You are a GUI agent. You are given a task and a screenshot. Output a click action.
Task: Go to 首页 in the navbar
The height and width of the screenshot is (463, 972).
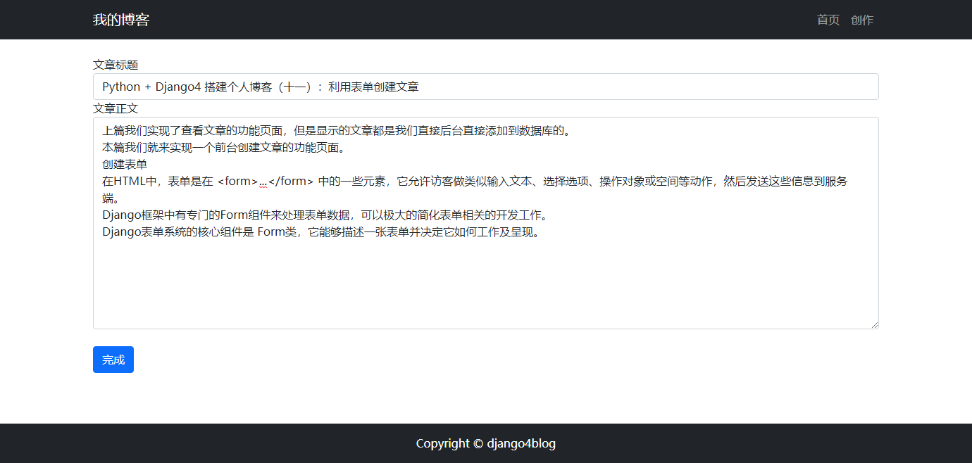[x=828, y=20]
